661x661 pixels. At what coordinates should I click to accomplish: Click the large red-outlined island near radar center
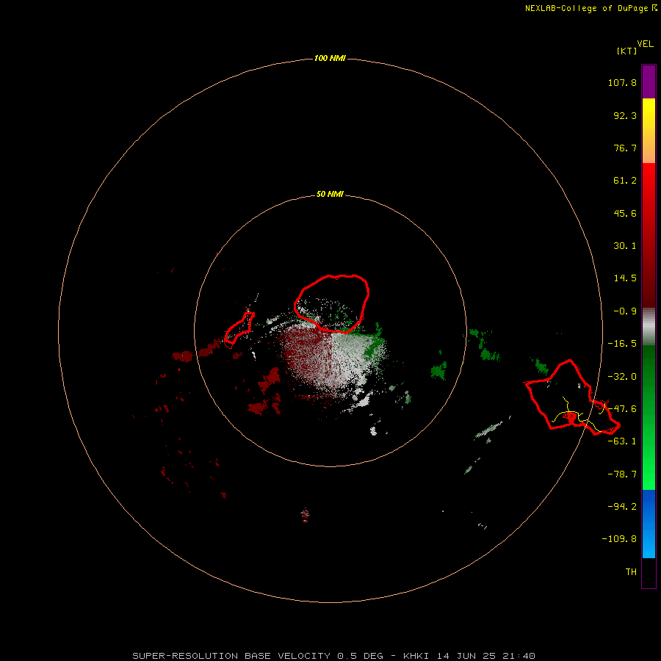pyautogui.click(x=331, y=304)
